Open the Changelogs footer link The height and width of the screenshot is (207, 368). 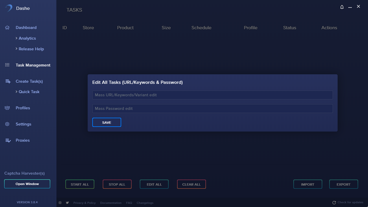(x=145, y=203)
